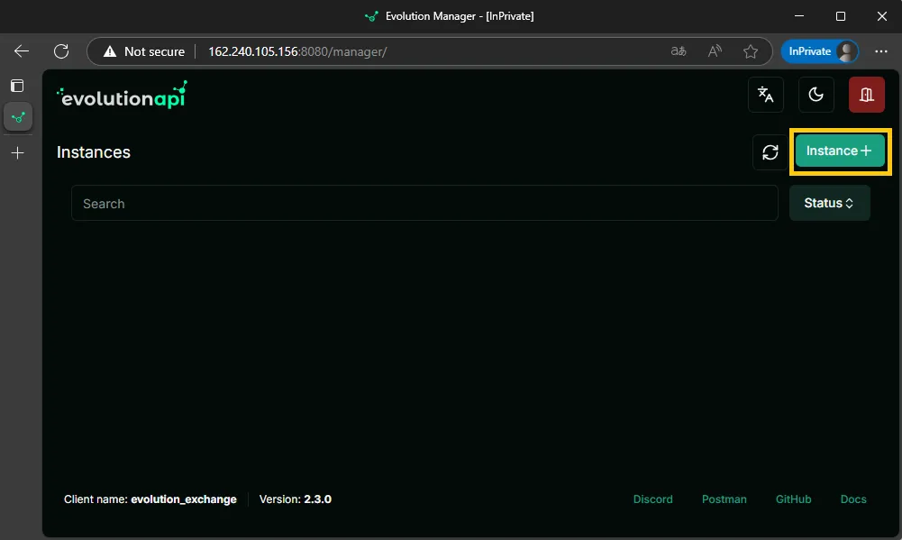Click the address bar URL text
The width and height of the screenshot is (902, 540).
pyautogui.click(x=297, y=51)
